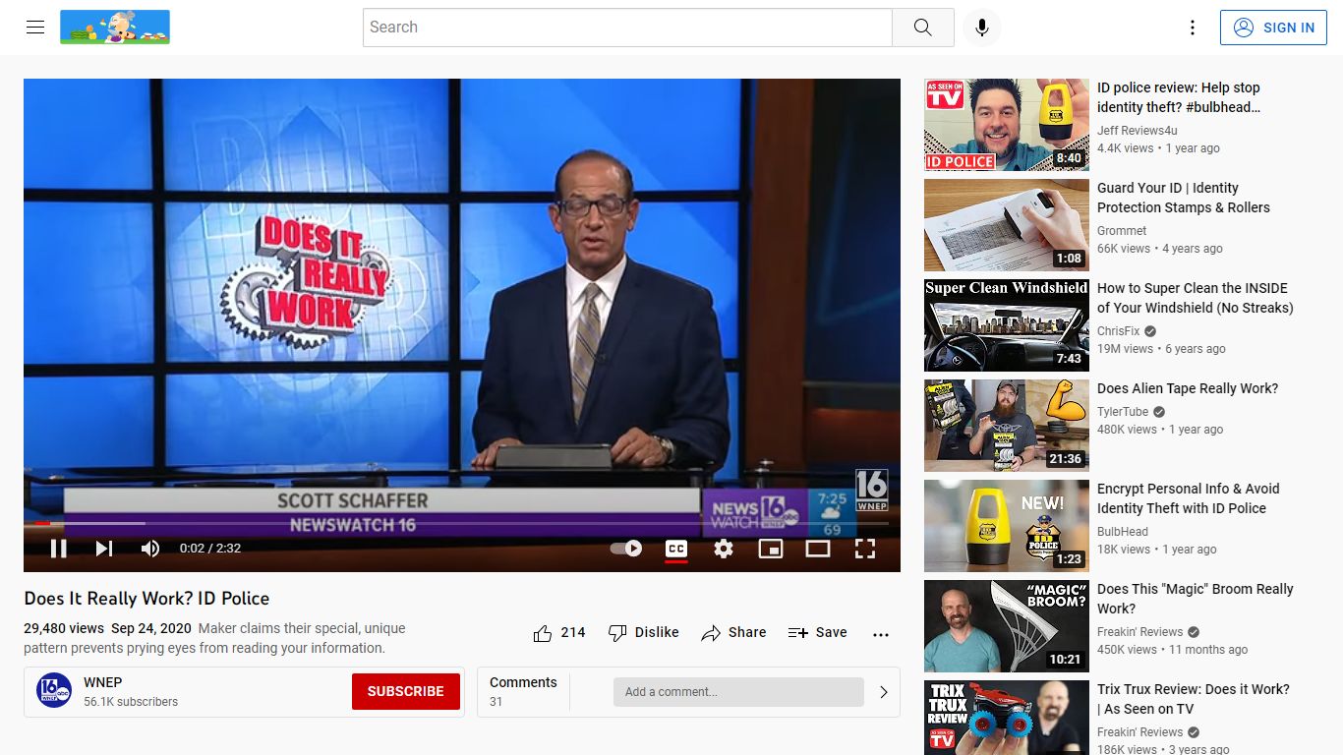Open 'Encrypt Personal Info & Avoid' title
This screenshot has height=755, width=1343.
tap(1189, 498)
